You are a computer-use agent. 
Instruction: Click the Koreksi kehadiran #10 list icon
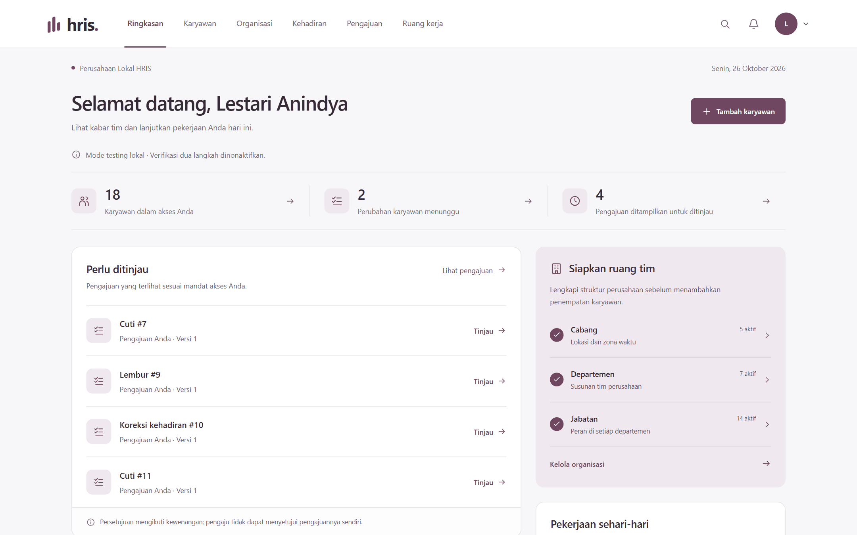click(99, 432)
